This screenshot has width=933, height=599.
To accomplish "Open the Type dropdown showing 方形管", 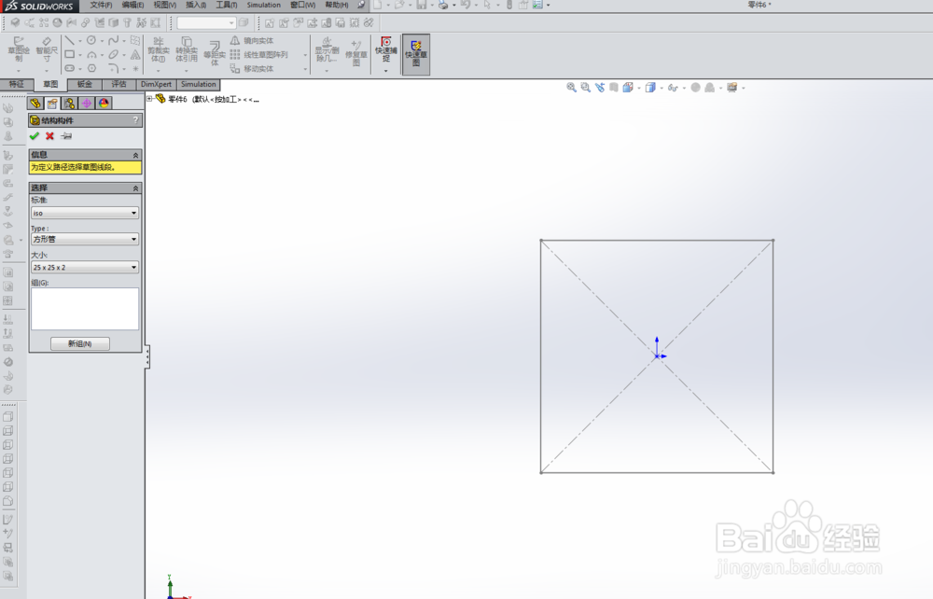I will pyautogui.click(x=84, y=240).
